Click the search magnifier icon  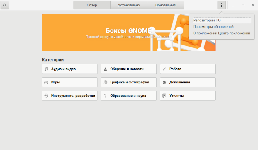pyautogui.click(x=5, y=5)
